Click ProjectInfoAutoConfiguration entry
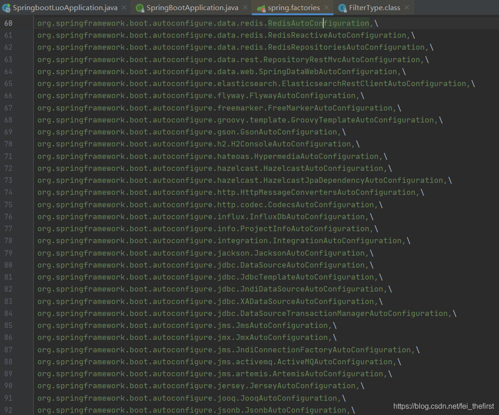The width and height of the screenshot is (499, 415). coord(305,228)
